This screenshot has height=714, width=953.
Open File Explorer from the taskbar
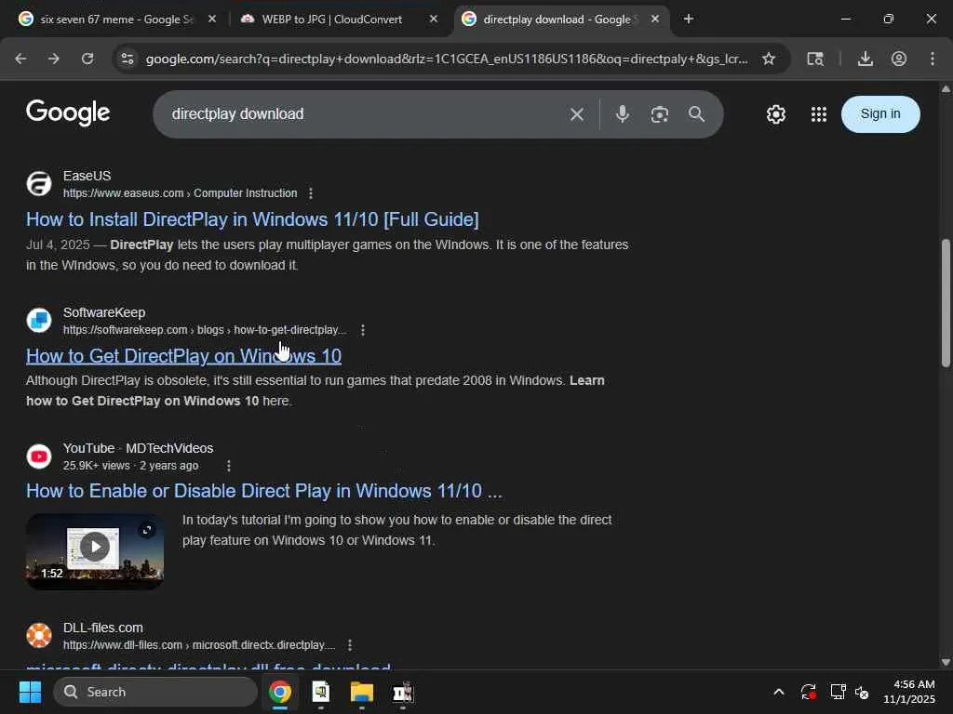[x=362, y=692]
